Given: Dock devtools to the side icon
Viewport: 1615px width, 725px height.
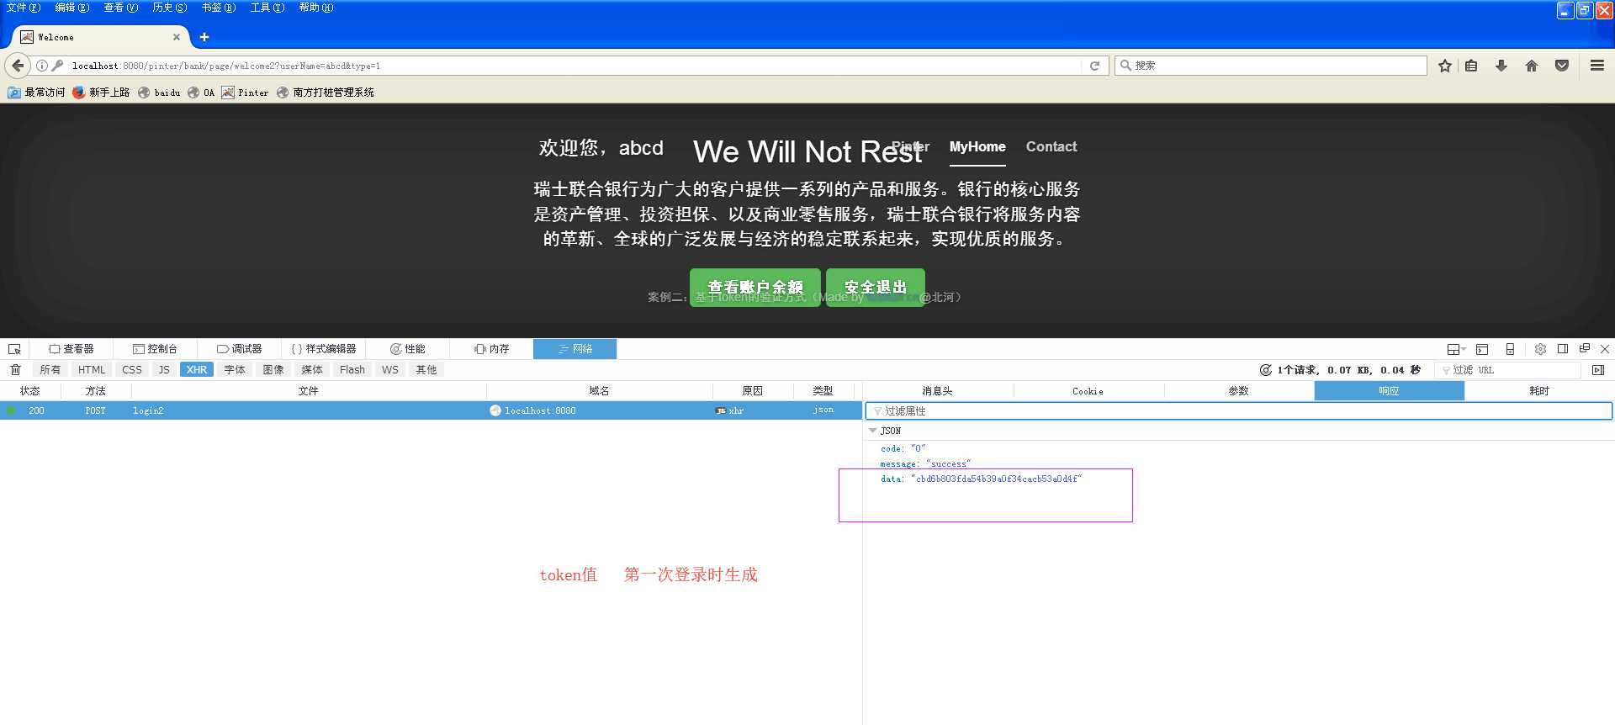Looking at the screenshot, I should coord(1563,349).
